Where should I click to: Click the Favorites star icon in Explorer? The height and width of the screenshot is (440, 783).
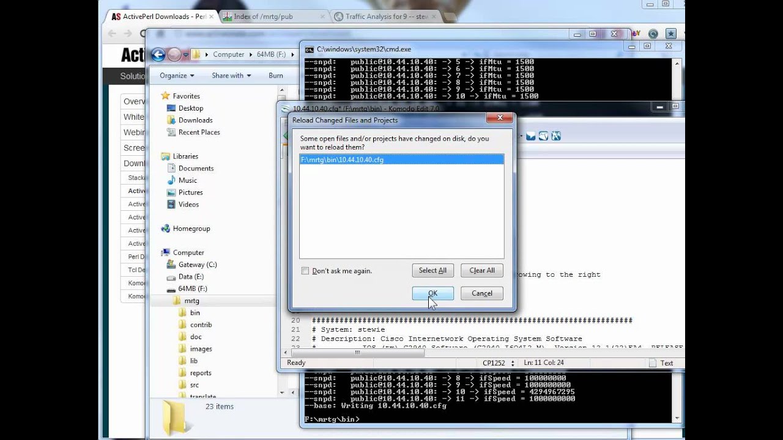pyautogui.click(x=165, y=96)
